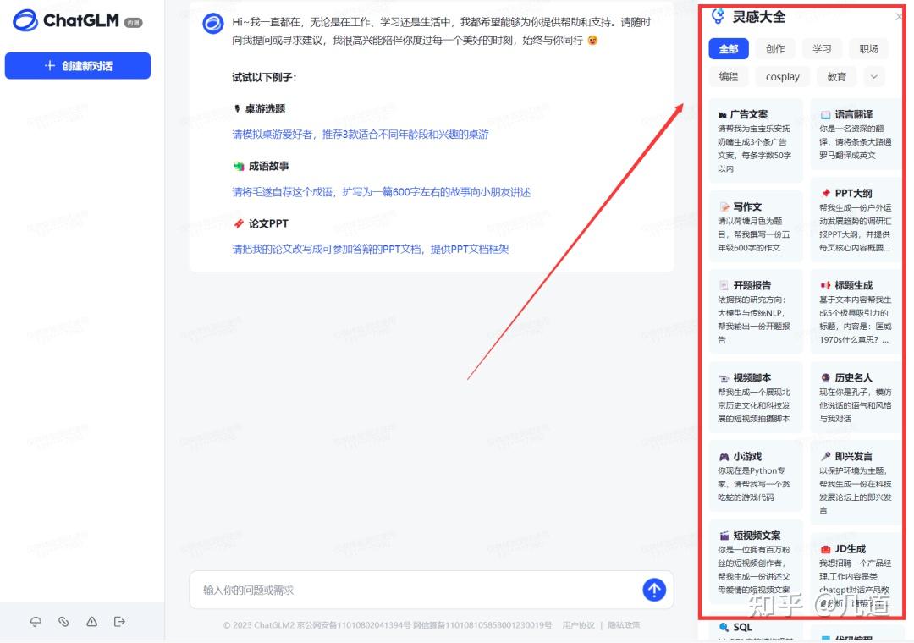Open the 隐私政策 link in footer
Screen dimensions: 914x643
(624, 625)
